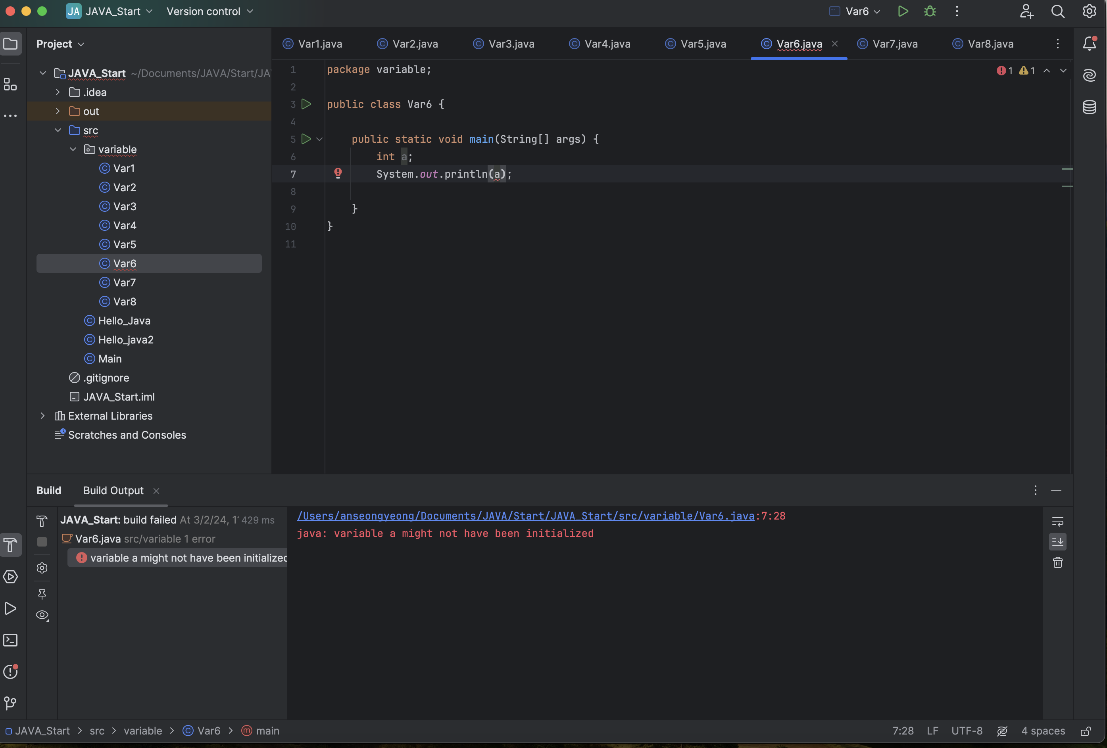This screenshot has width=1107, height=748.
Task: Toggle scroll to end in the build output
Action: tap(1057, 541)
